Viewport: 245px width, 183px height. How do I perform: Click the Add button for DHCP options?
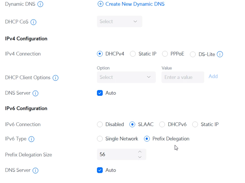coord(213,76)
